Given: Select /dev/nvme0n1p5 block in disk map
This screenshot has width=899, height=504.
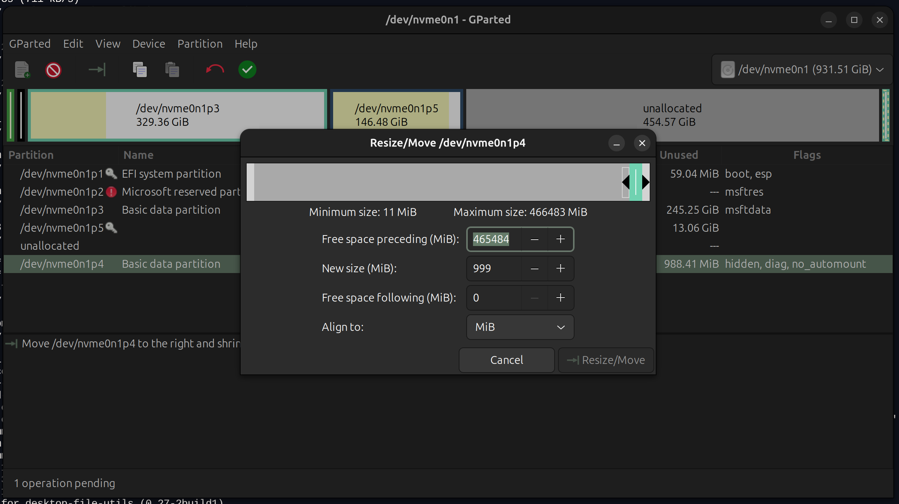Looking at the screenshot, I should pos(396,110).
